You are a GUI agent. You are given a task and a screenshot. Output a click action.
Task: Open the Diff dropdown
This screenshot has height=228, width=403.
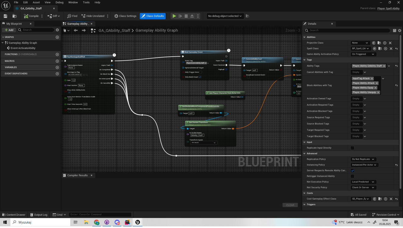54,16
